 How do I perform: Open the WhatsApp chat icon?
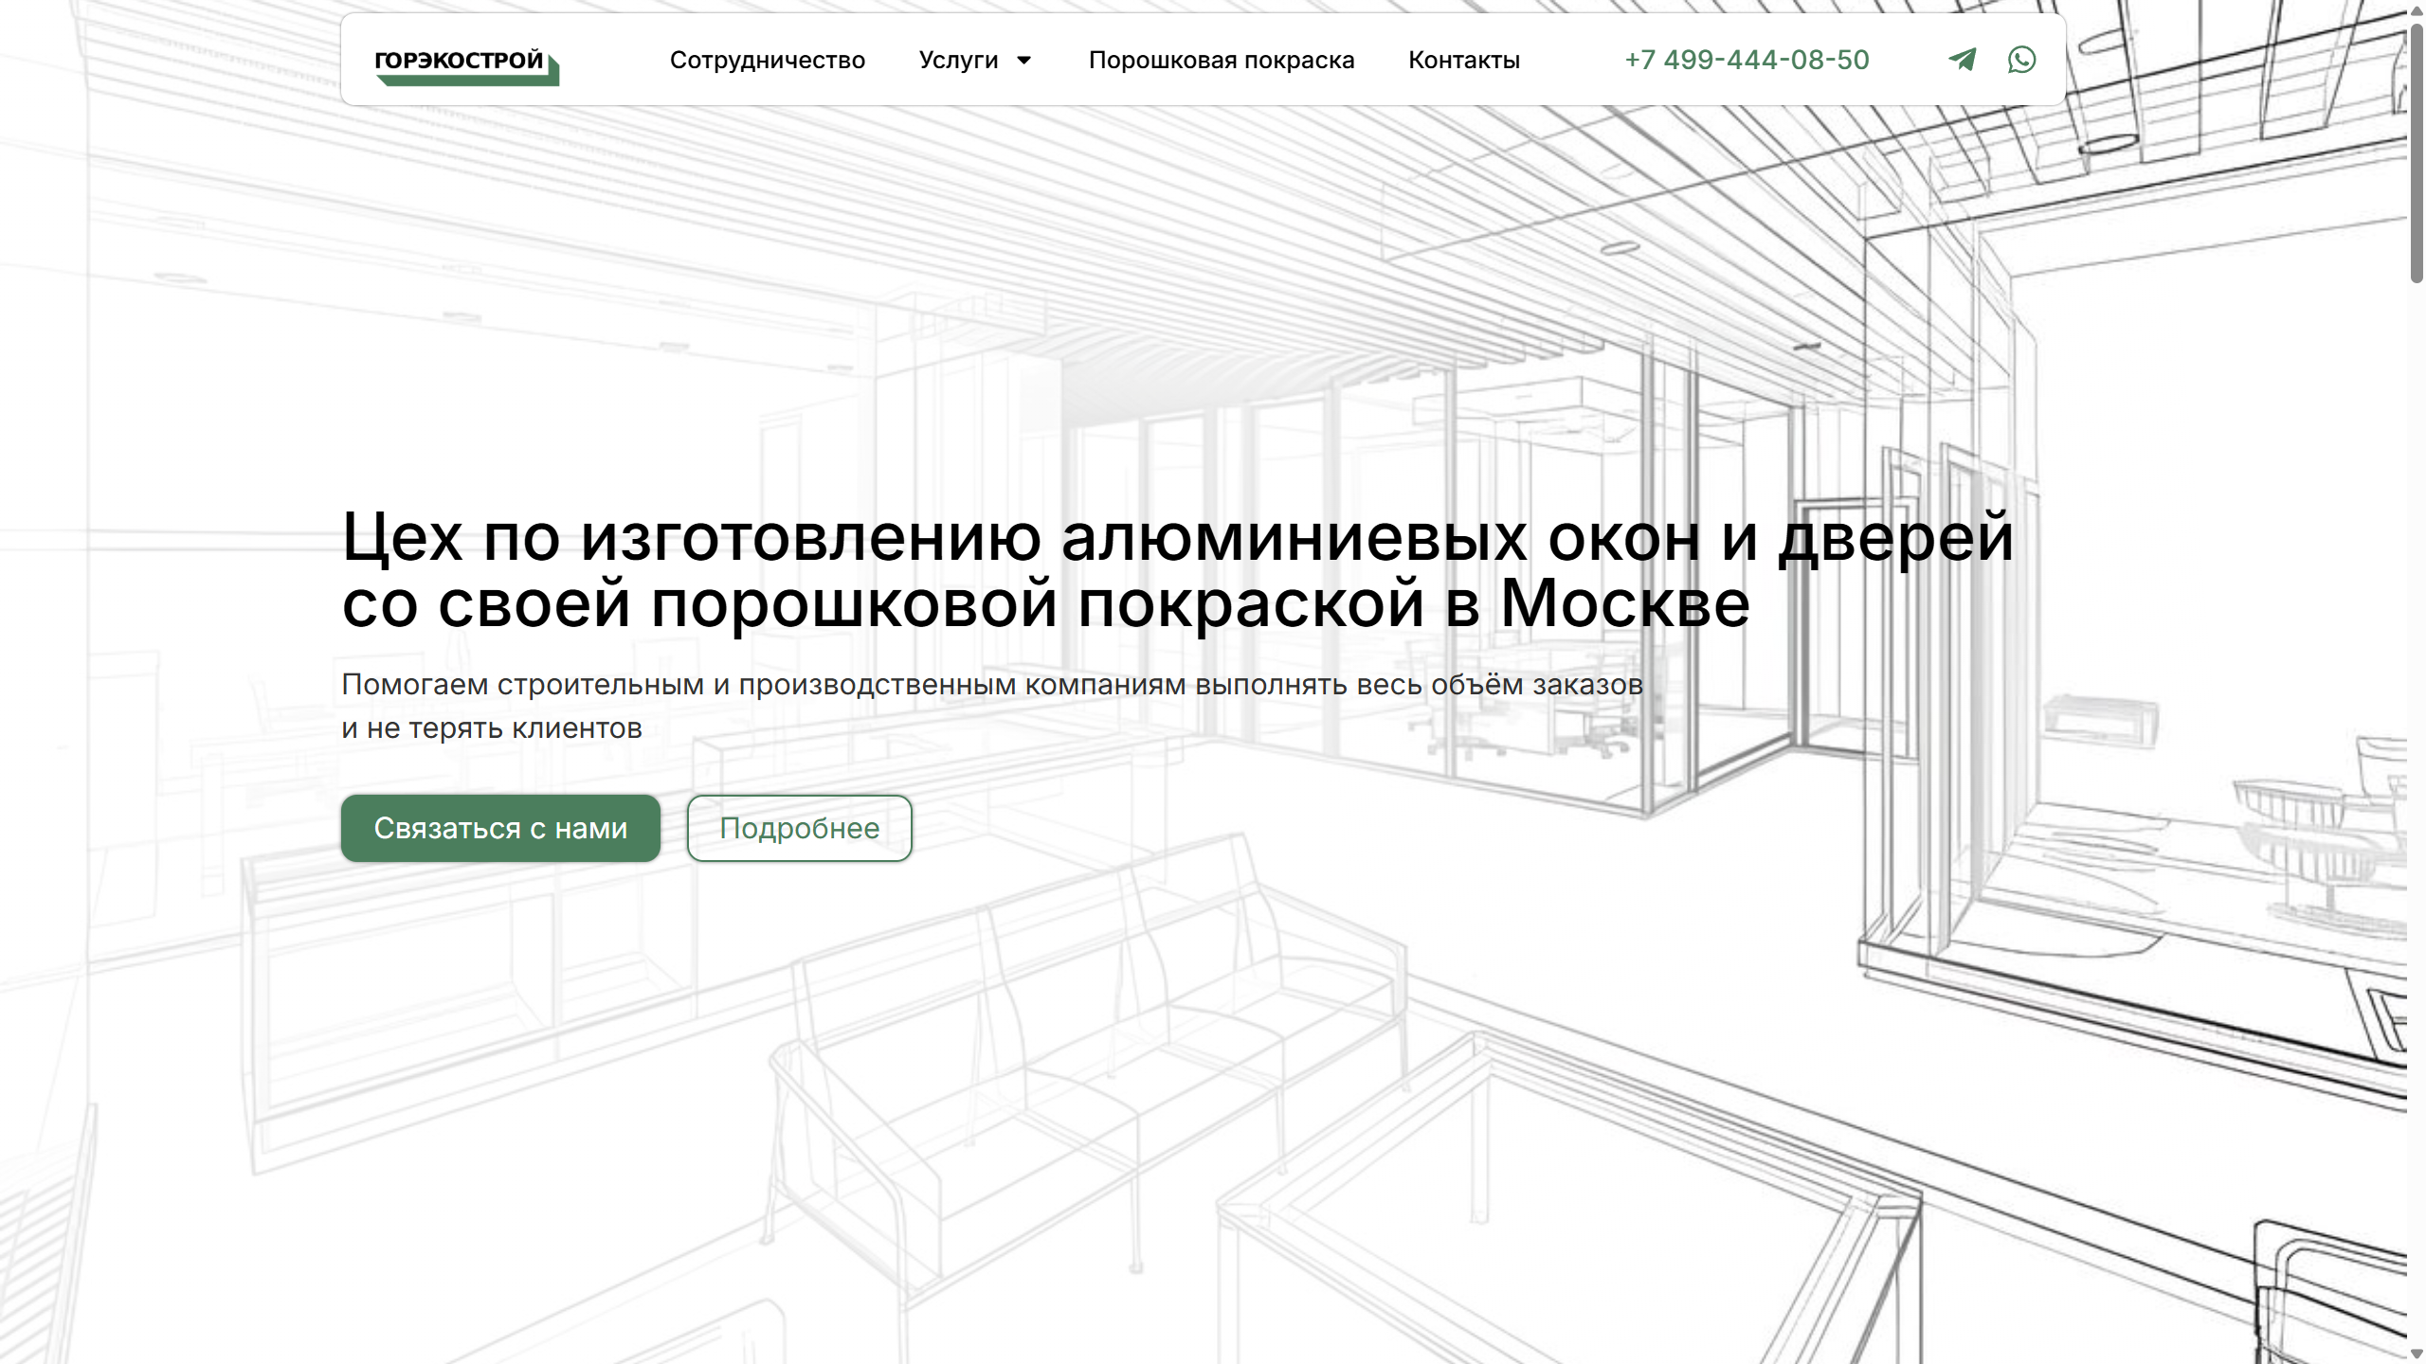click(x=2021, y=60)
